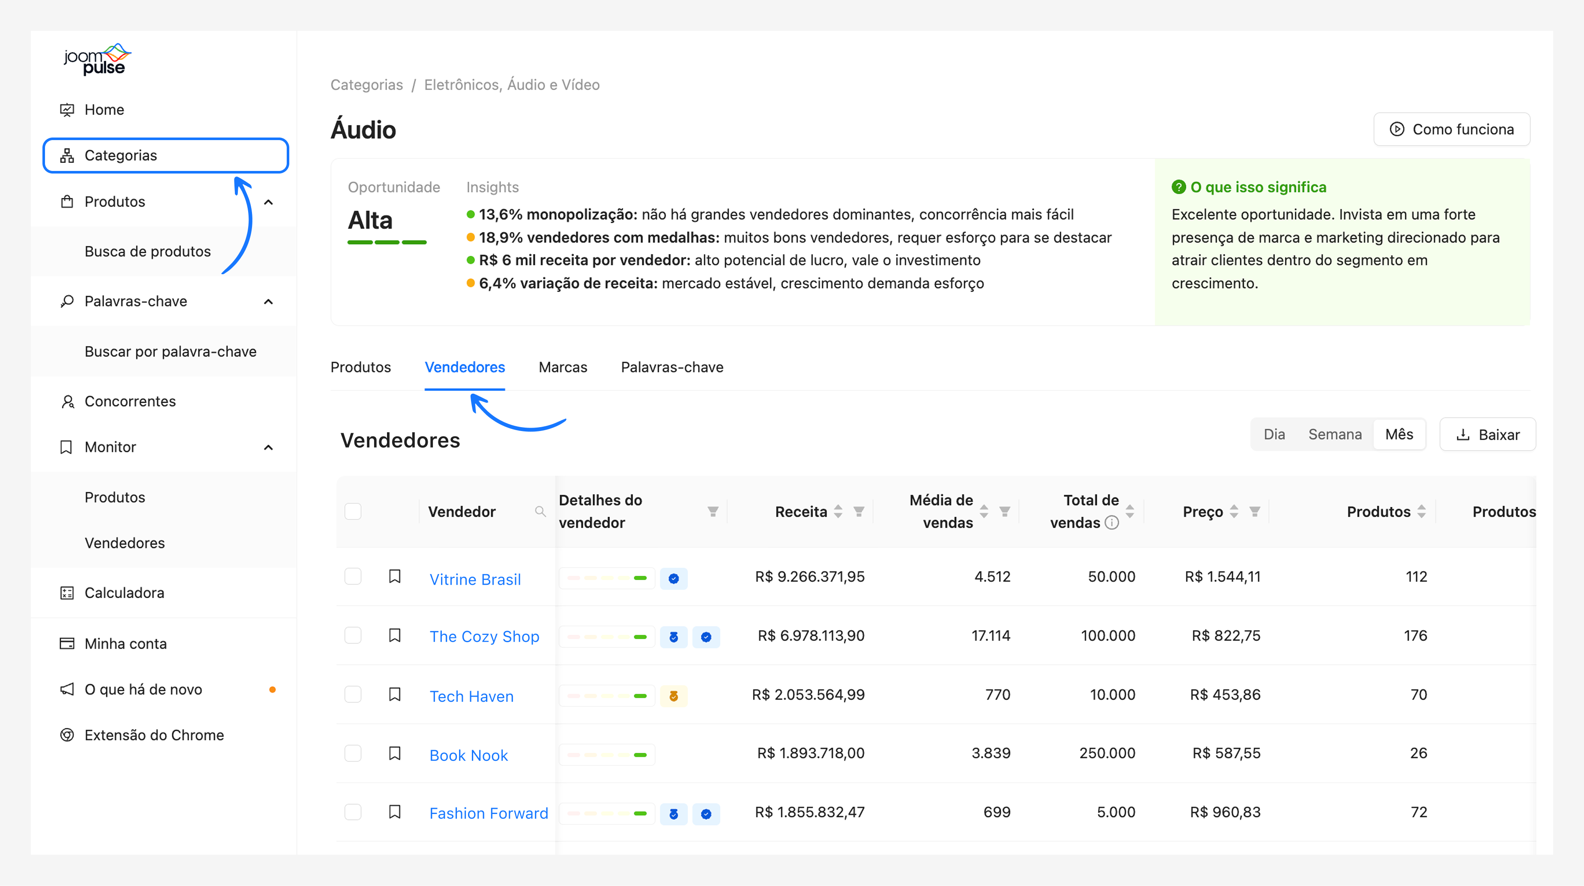This screenshot has height=886, width=1584.
Task: Click the search icon in Vendedor column
Action: point(540,511)
